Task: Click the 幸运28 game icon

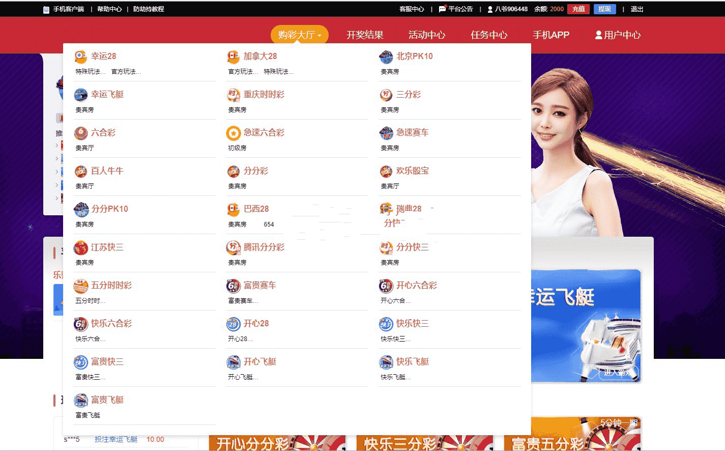Action: (80, 57)
